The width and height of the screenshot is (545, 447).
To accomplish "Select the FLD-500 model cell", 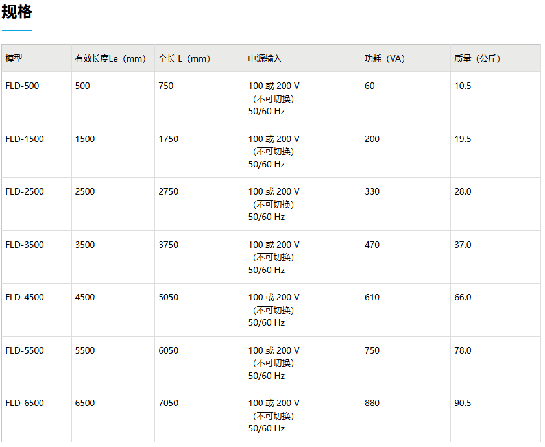I will coord(22,86).
